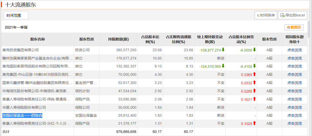Click the 时间排序 button
312x136 pixels.
pyautogui.click(x=266, y=15)
